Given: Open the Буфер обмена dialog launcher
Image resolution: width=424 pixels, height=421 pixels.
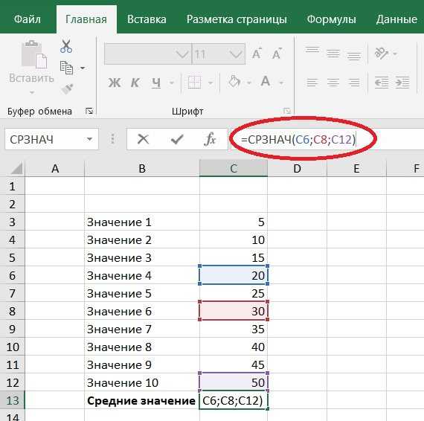Looking at the screenshot, I should [x=89, y=111].
